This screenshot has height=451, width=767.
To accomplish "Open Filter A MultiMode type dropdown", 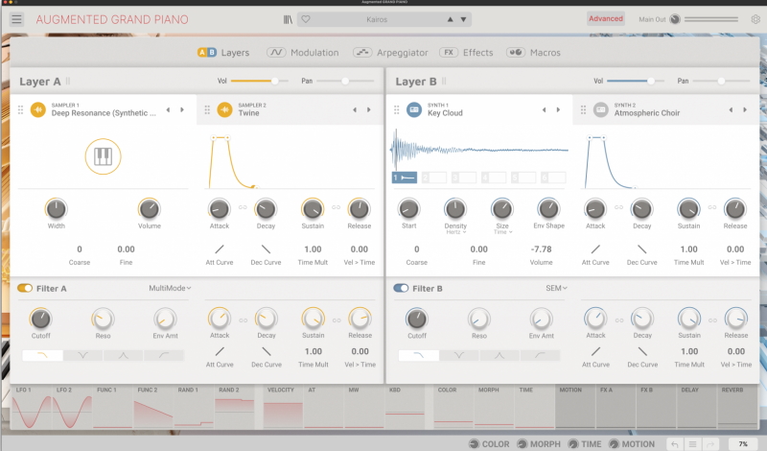I will click(x=170, y=288).
